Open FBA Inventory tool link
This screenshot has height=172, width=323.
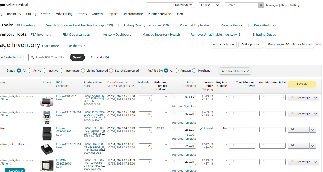click(x=41, y=35)
